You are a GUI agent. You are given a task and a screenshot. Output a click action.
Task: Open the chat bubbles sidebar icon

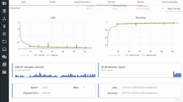click(4, 57)
